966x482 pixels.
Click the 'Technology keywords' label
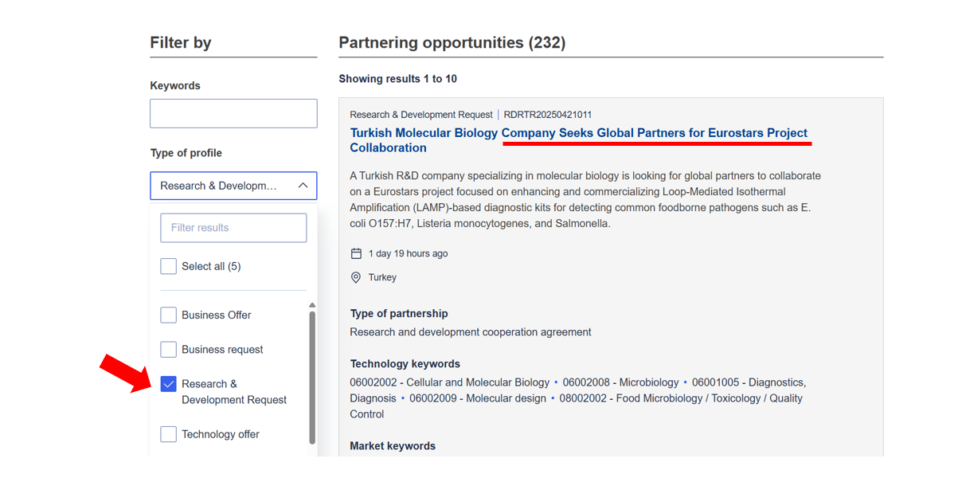point(405,364)
